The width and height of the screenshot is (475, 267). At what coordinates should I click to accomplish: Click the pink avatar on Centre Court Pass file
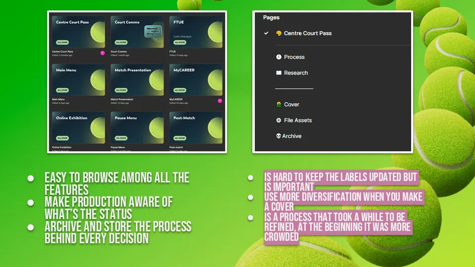point(102,53)
